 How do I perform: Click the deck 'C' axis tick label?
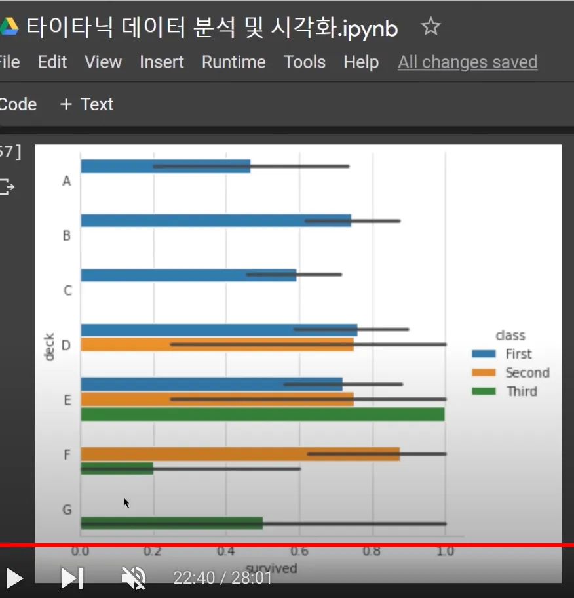pyautogui.click(x=67, y=290)
